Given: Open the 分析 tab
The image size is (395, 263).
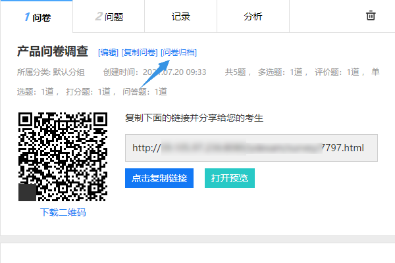Looking at the screenshot, I should pos(253,16).
